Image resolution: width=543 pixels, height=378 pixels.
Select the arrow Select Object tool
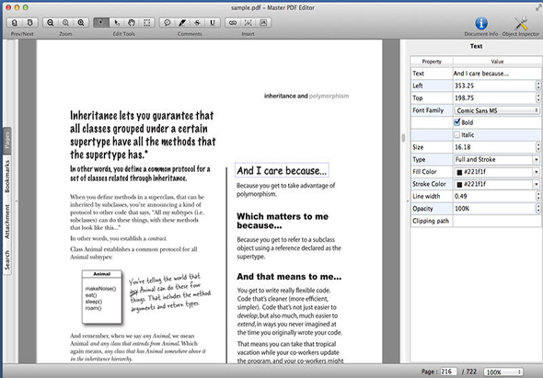coord(117,23)
